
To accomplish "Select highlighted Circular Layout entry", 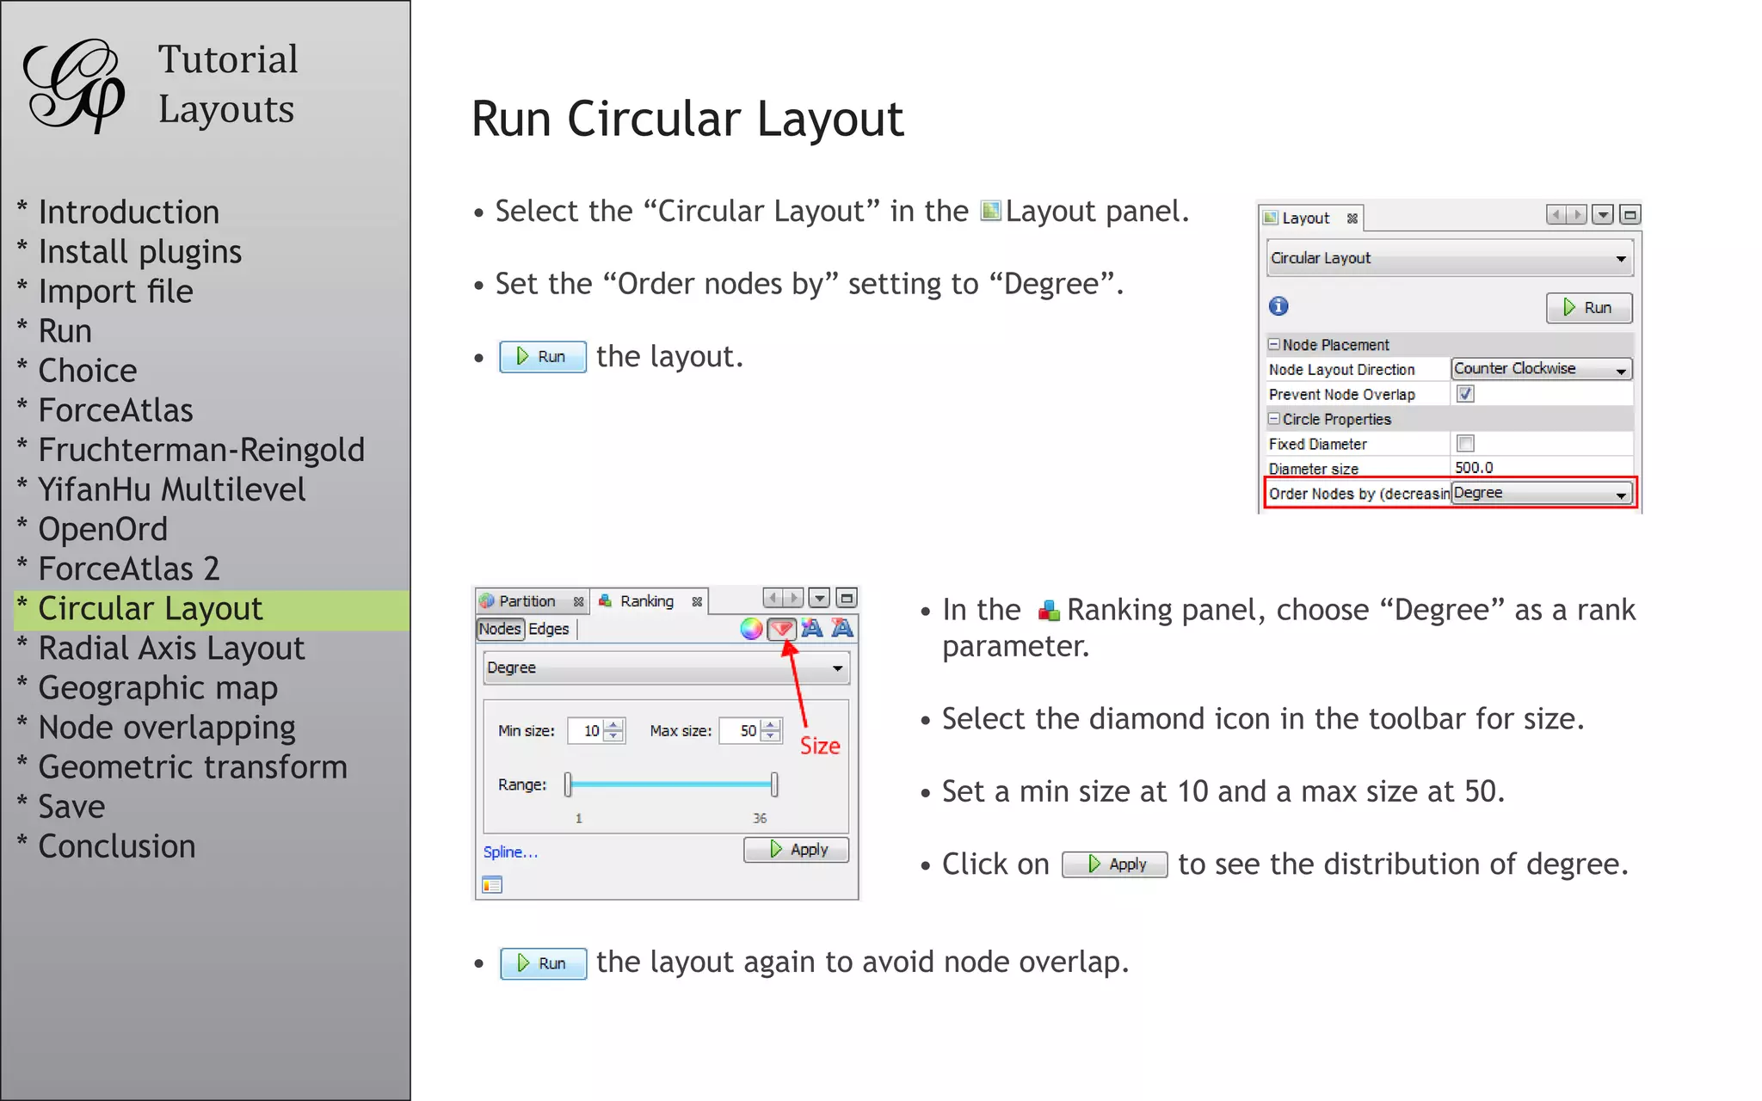I will [x=212, y=609].
